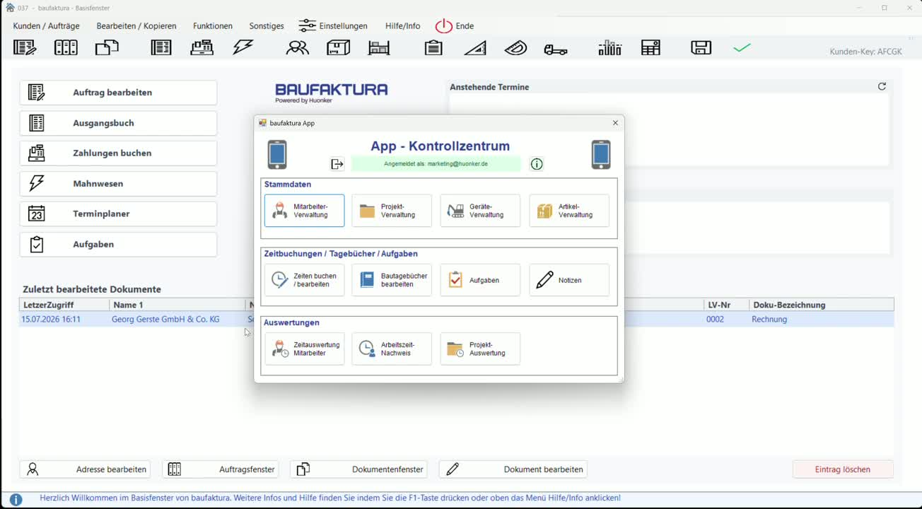Click the blue info icon in the status bar
922x509 pixels.
(16, 499)
